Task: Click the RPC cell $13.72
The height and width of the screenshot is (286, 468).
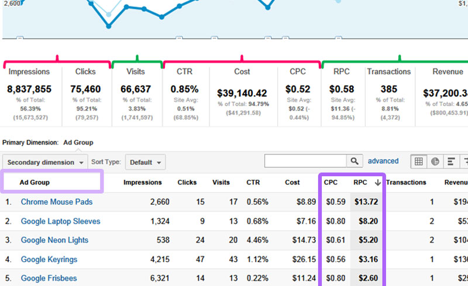Action: [366, 202]
